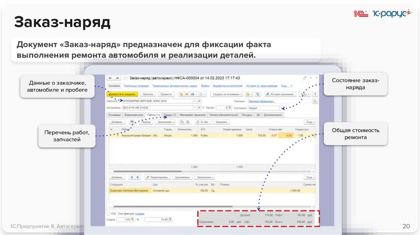
Task: Open the Еще menu of the works table
Action: (x=310, y=122)
